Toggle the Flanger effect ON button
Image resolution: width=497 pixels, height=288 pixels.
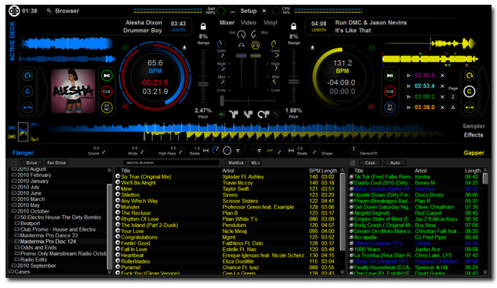pyautogui.click(x=227, y=151)
